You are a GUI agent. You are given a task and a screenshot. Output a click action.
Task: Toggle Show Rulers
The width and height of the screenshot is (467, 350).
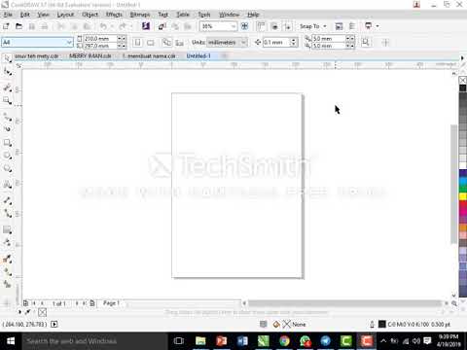(x=261, y=26)
